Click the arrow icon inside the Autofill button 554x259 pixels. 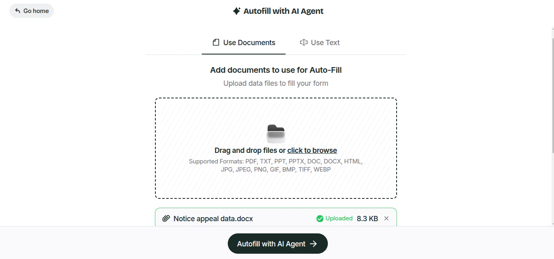[314, 244]
